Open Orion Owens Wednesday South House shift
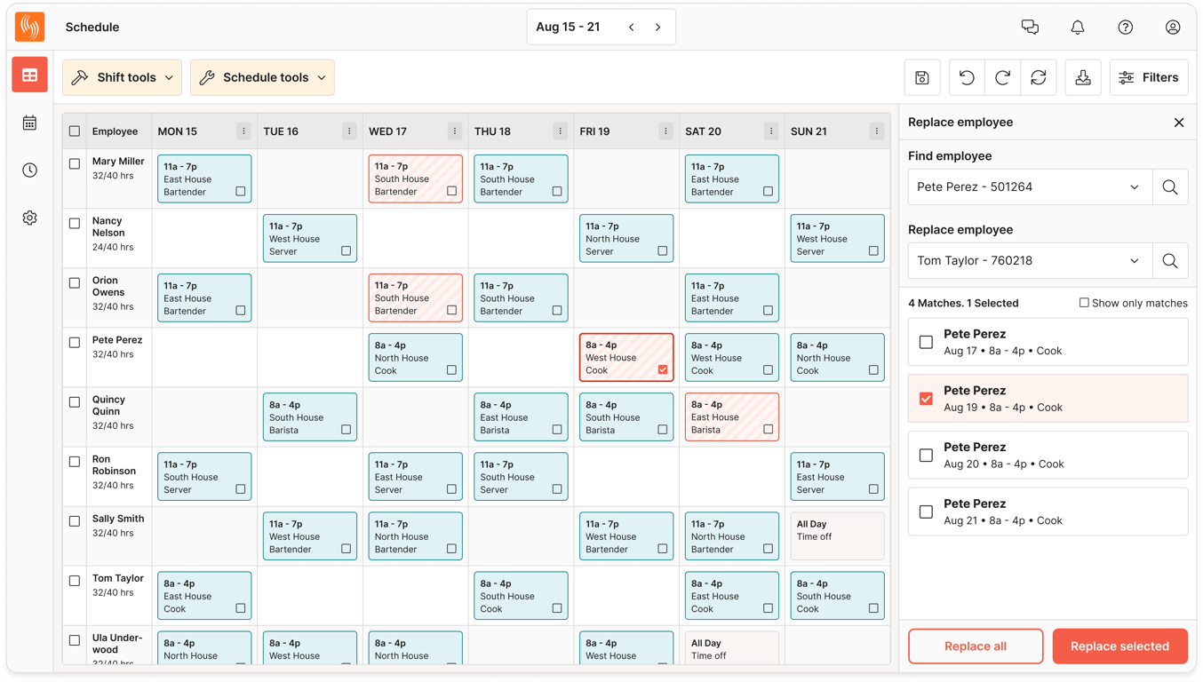 (x=415, y=297)
